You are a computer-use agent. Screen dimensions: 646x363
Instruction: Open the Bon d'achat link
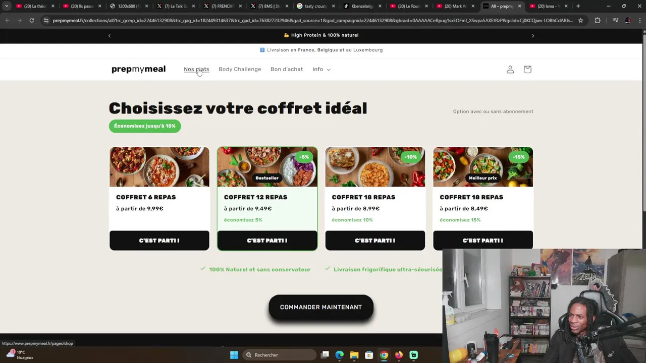pyautogui.click(x=287, y=69)
